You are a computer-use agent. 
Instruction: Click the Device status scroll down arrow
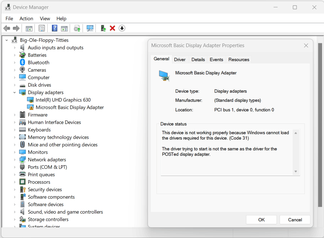tap(296, 171)
